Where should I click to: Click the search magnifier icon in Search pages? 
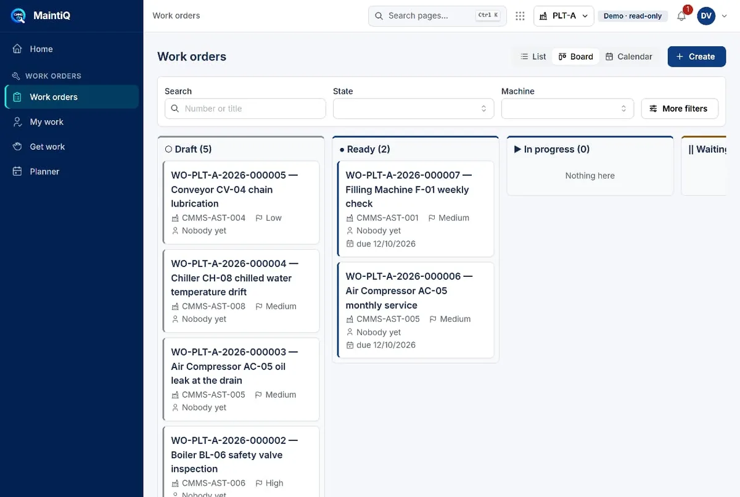coord(378,16)
